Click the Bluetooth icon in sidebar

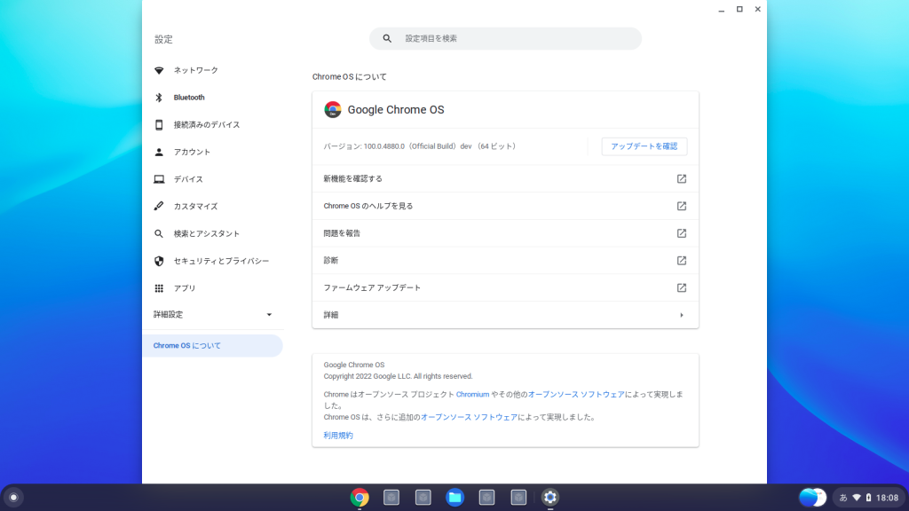pos(159,98)
